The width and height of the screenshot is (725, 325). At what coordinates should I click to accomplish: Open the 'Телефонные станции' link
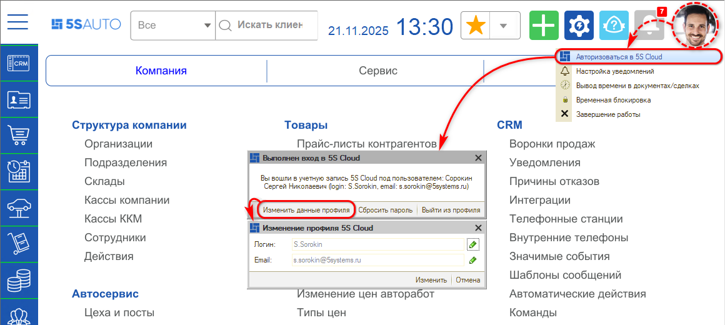566,219
